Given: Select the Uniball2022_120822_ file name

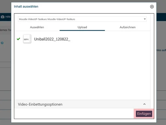Looking at the screenshot, I should point(52,39).
